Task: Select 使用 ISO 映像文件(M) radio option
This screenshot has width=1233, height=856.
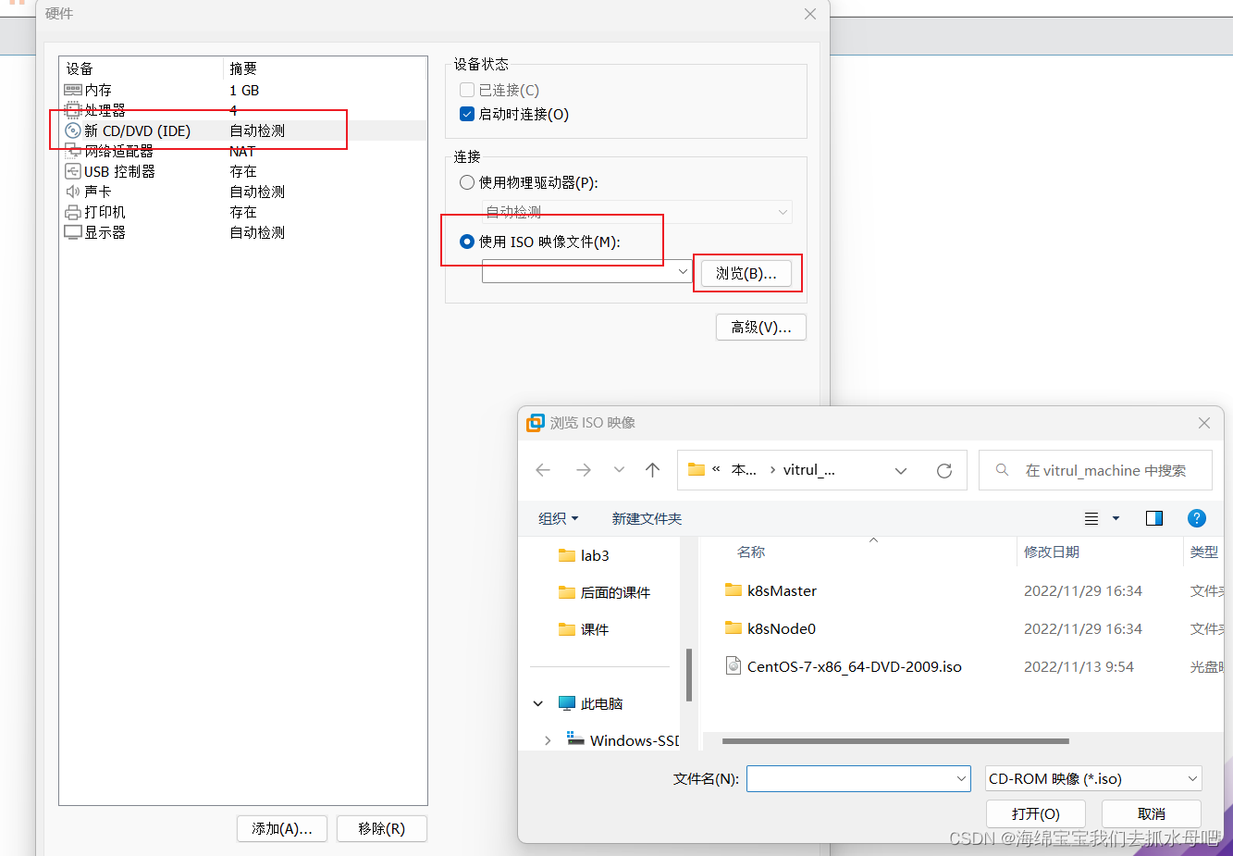Action: [467, 242]
